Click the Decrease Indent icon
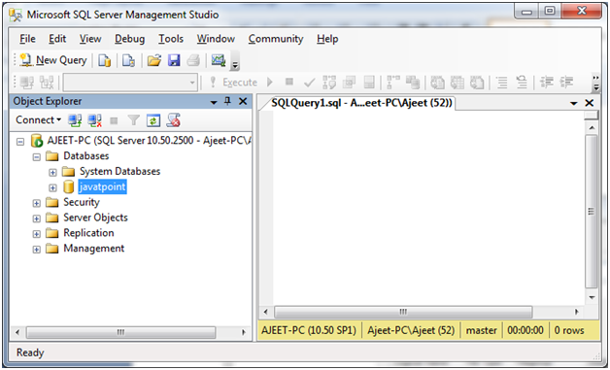This screenshot has height=370, width=610. pyautogui.click(x=547, y=83)
